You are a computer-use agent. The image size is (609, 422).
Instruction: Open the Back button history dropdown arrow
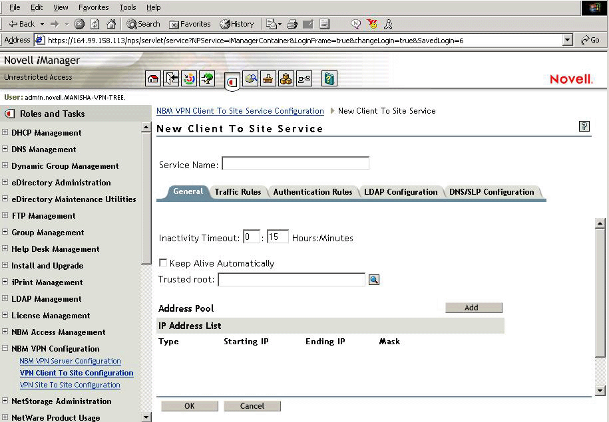[x=43, y=24]
